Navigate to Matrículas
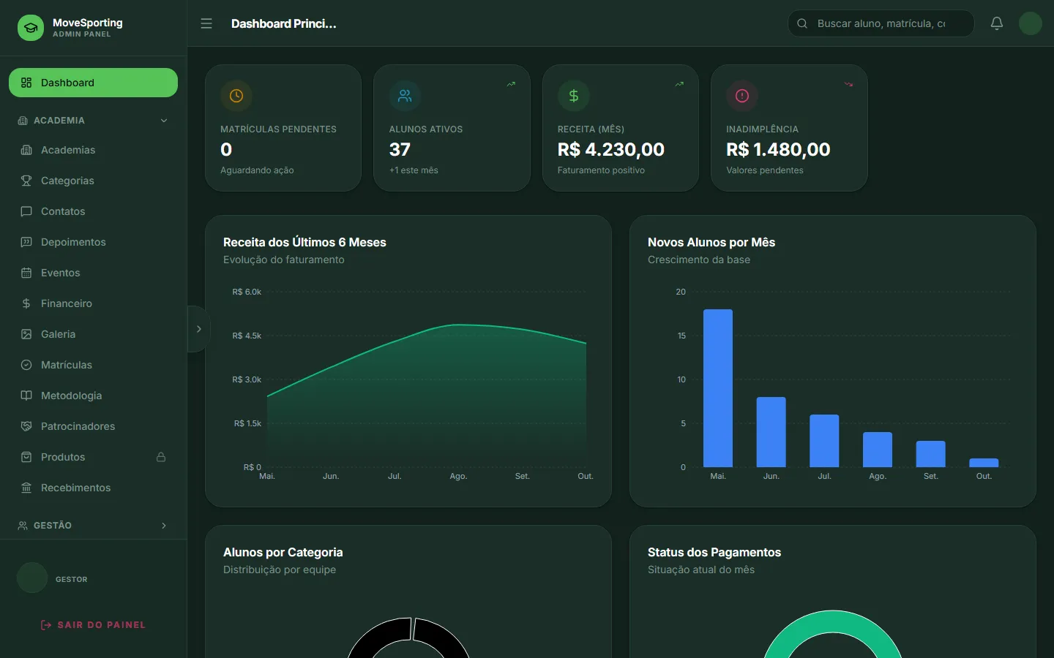The image size is (1054, 658). (x=93, y=365)
